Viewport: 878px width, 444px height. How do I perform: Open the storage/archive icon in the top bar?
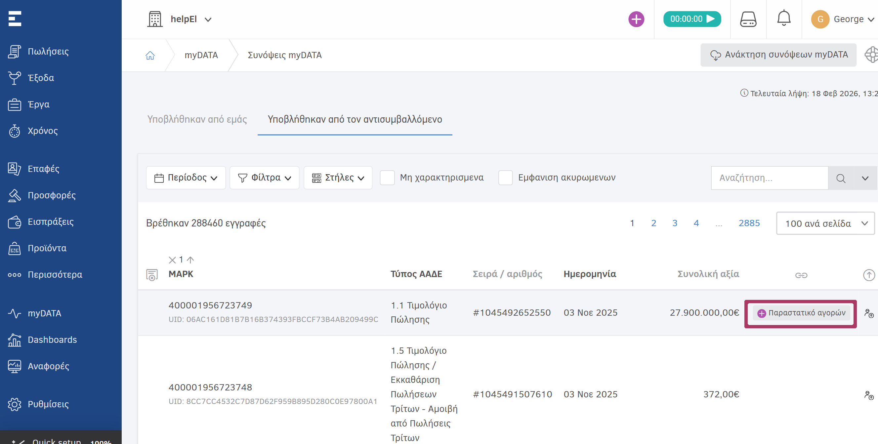(748, 20)
